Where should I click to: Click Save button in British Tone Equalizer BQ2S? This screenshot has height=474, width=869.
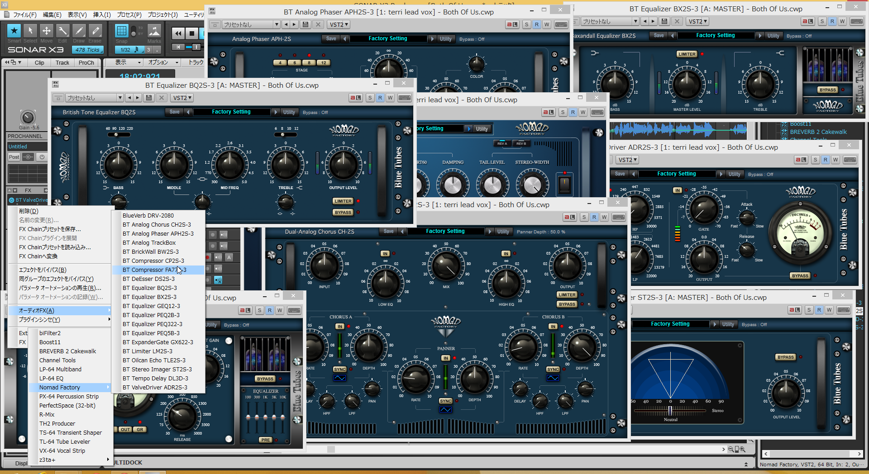pos(175,112)
